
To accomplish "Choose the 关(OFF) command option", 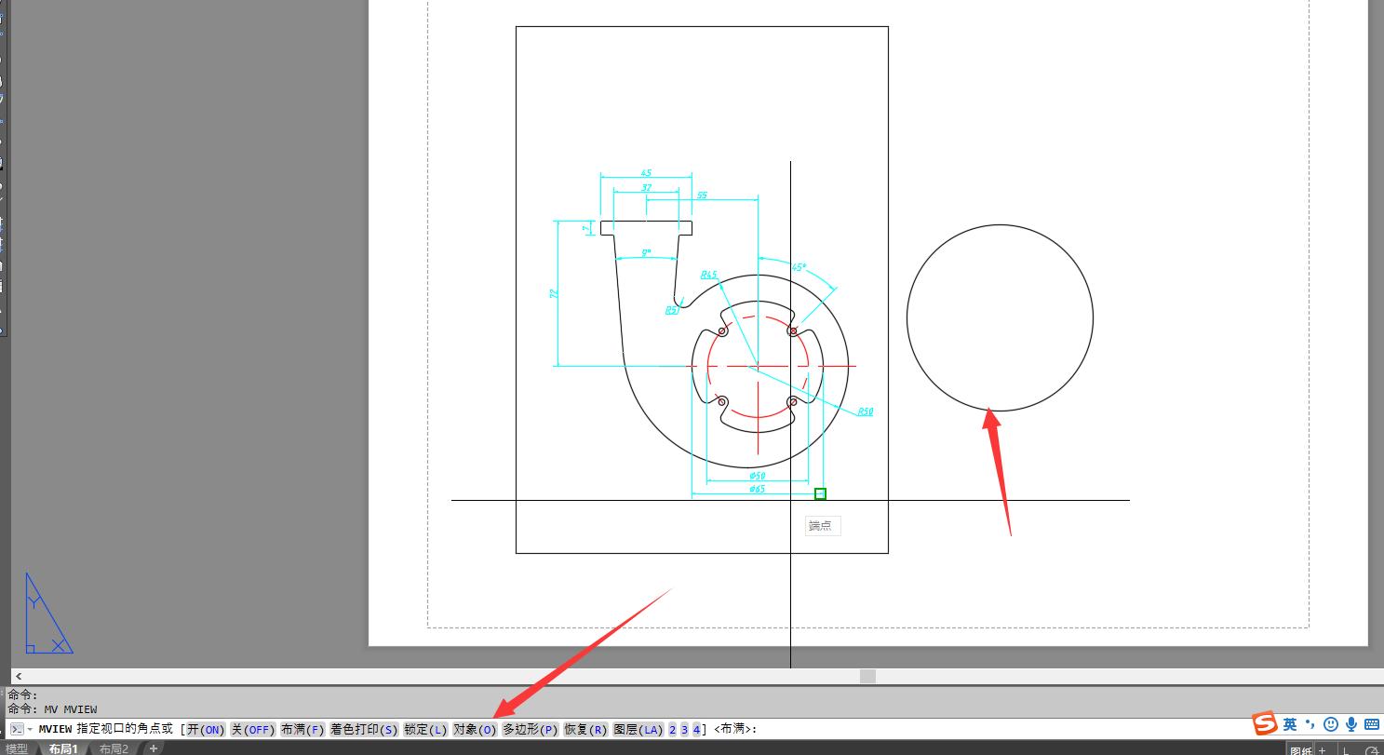I will pos(253,729).
